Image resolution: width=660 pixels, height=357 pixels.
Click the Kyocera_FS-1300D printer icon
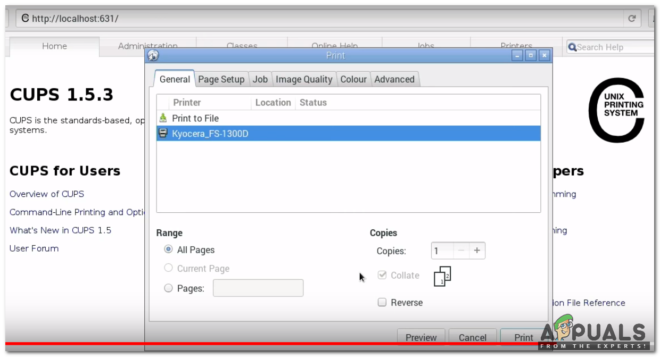pyautogui.click(x=163, y=134)
